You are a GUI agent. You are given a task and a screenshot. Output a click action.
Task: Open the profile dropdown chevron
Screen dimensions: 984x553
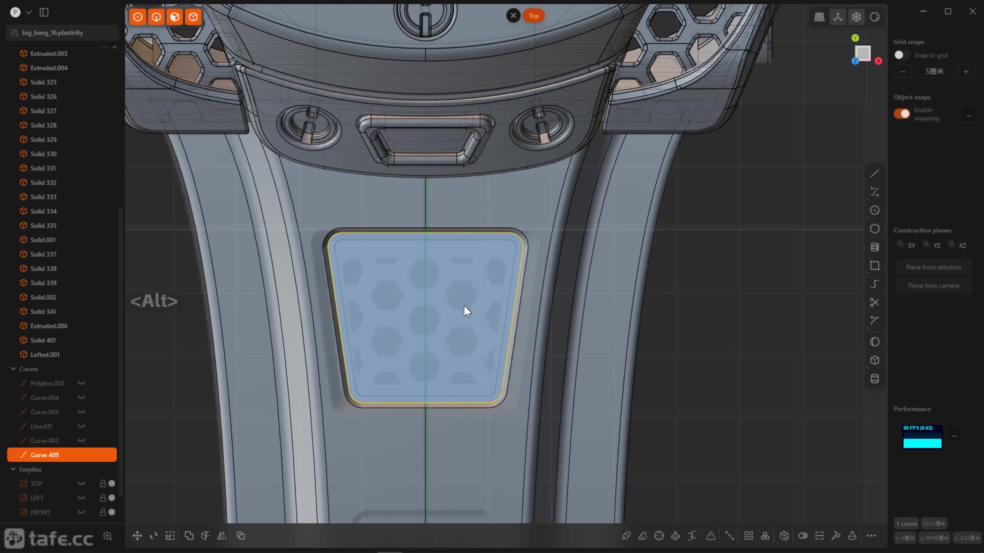[28, 12]
